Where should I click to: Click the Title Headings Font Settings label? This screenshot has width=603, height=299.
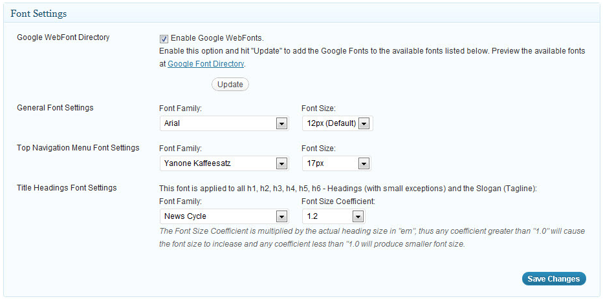67,188
